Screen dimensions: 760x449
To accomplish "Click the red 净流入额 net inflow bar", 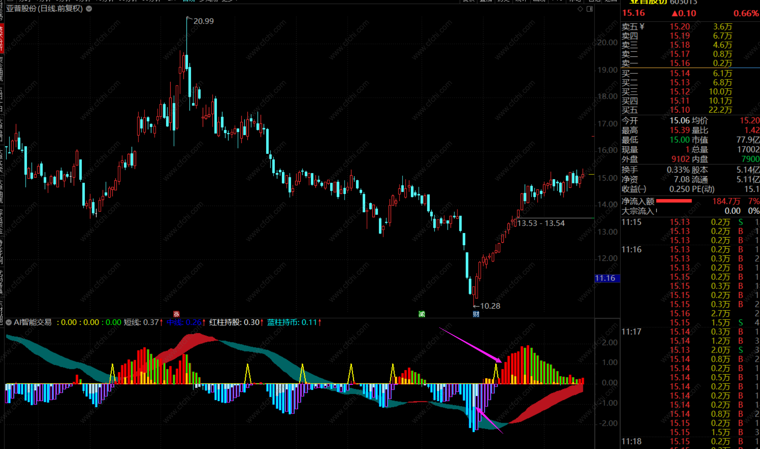I will click(674, 201).
